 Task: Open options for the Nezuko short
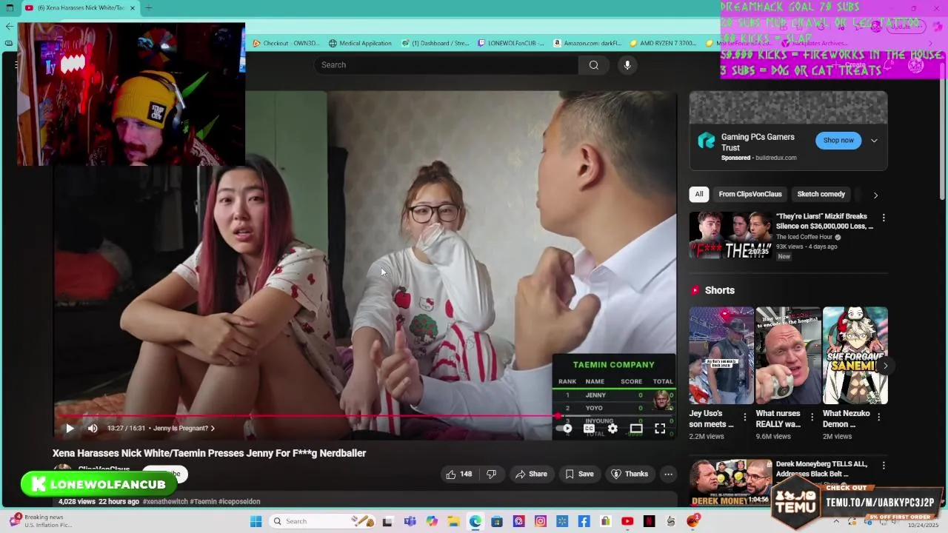click(x=878, y=417)
